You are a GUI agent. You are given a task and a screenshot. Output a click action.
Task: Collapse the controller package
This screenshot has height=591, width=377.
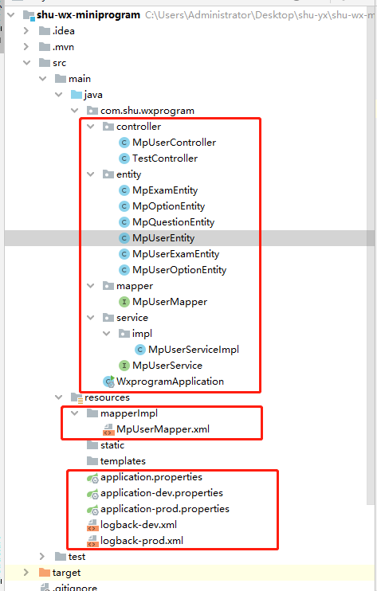point(91,127)
